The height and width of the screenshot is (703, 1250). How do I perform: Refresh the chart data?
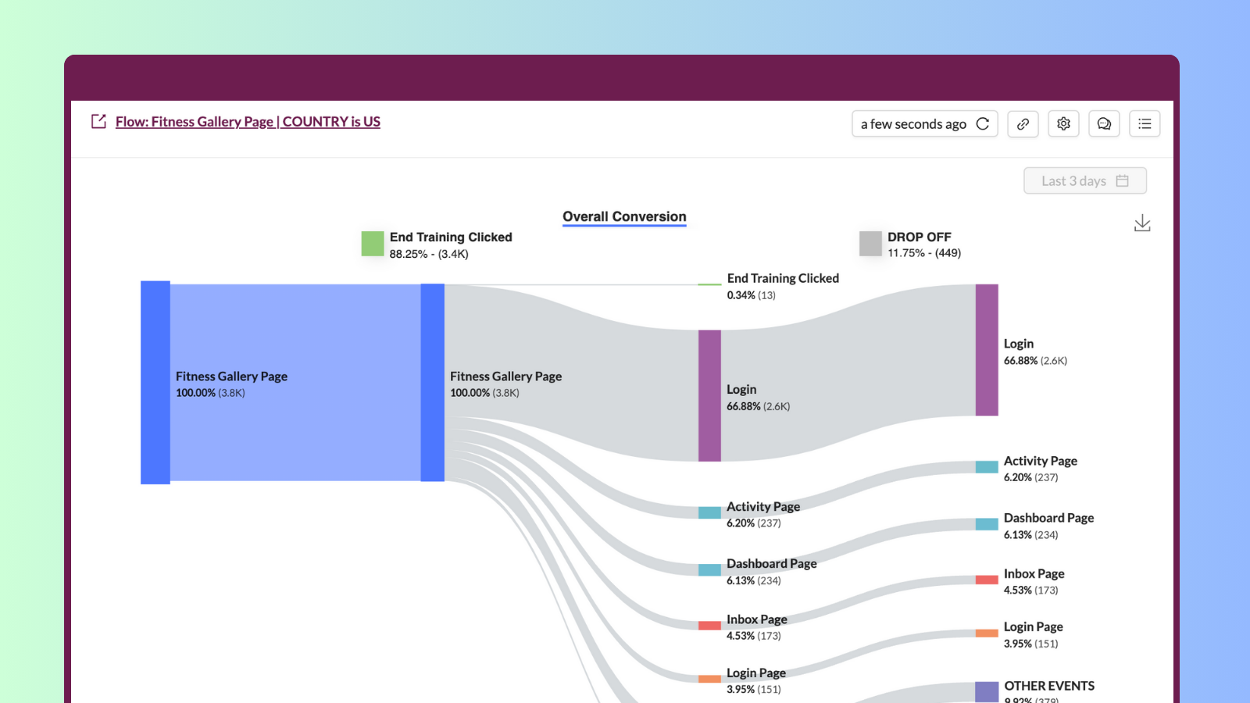(983, 123)
